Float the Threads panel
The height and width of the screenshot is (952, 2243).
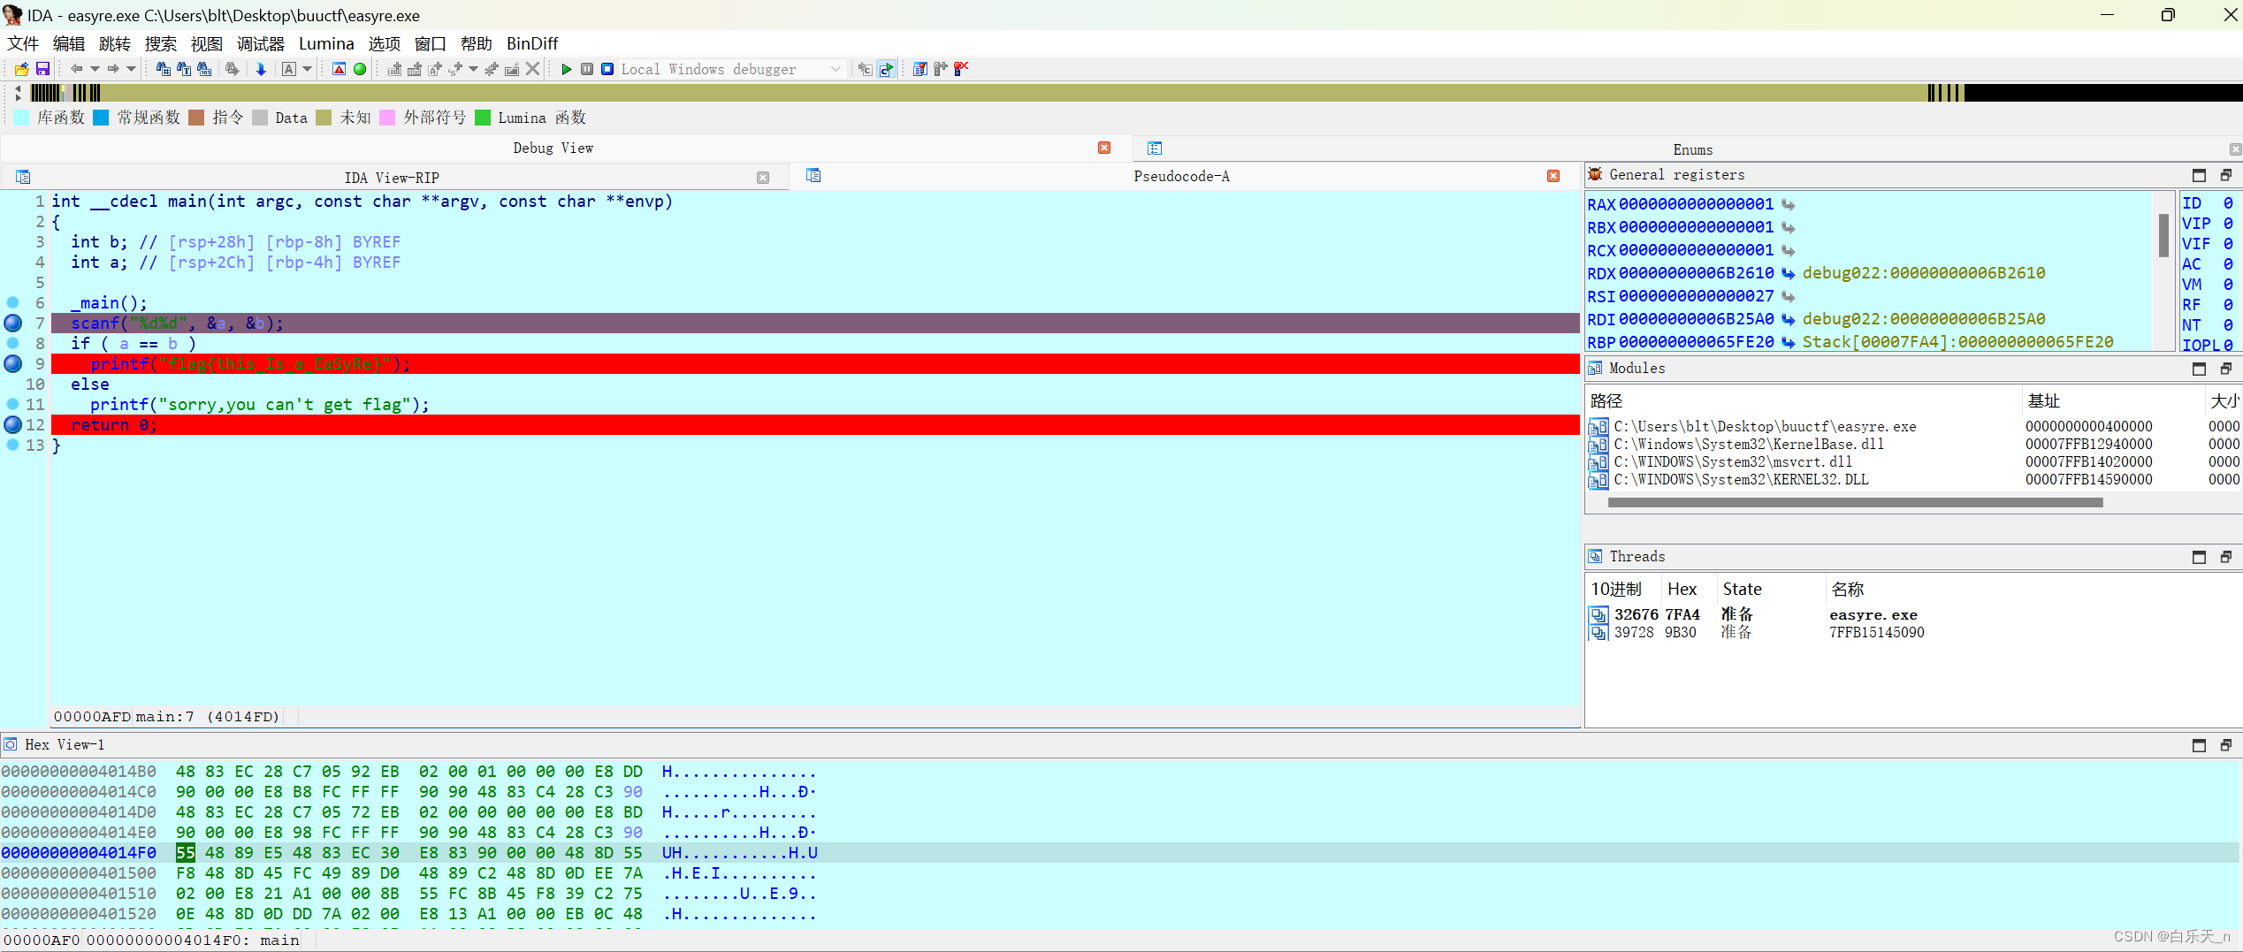point(2226,557)
